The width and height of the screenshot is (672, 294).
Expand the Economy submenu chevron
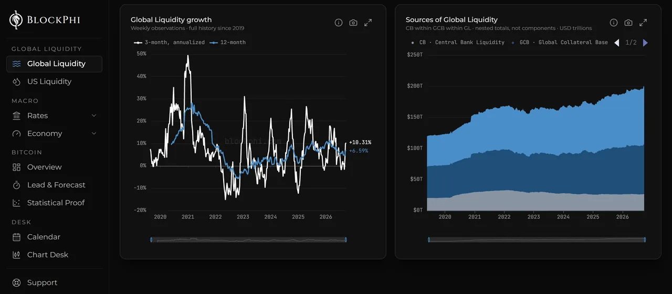pos(94,133)
